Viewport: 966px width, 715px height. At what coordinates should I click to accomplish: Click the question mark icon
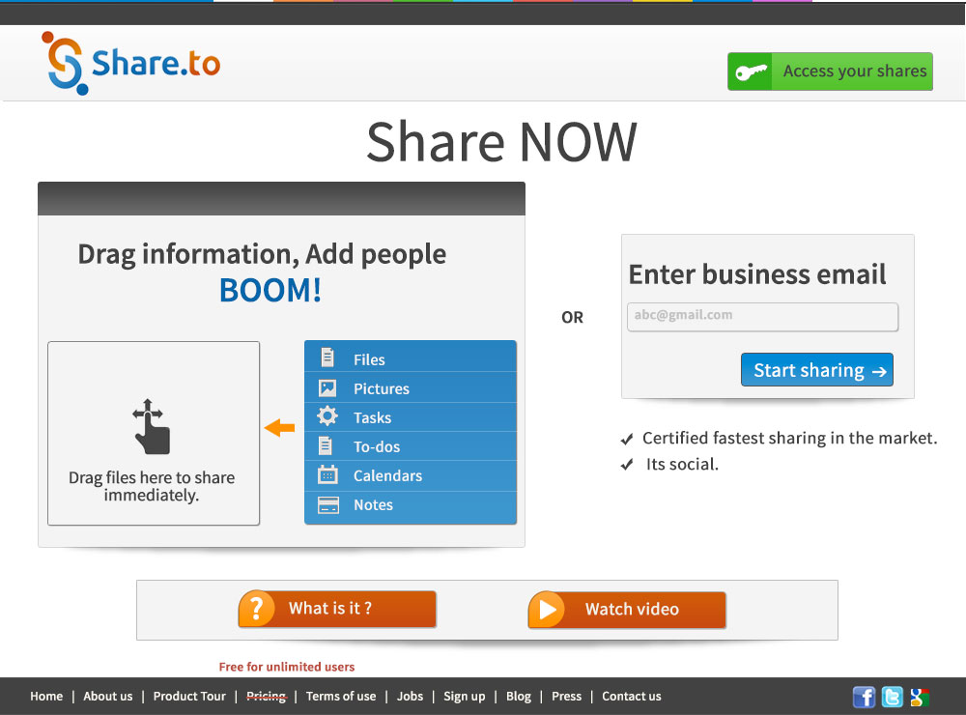coord(256,609)
